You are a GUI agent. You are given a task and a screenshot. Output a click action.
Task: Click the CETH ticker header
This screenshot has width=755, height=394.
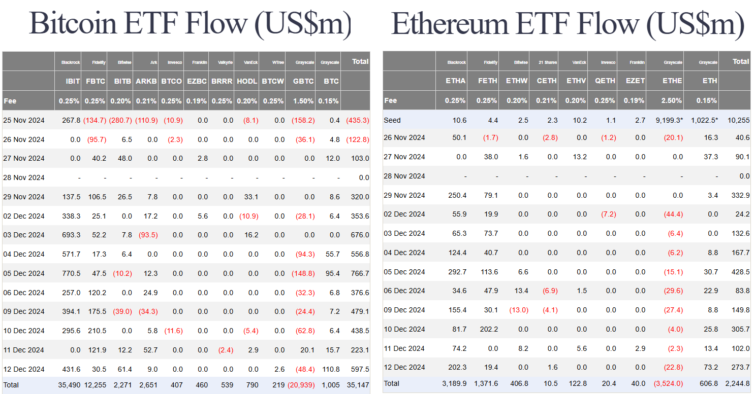[x=546, y=81]
